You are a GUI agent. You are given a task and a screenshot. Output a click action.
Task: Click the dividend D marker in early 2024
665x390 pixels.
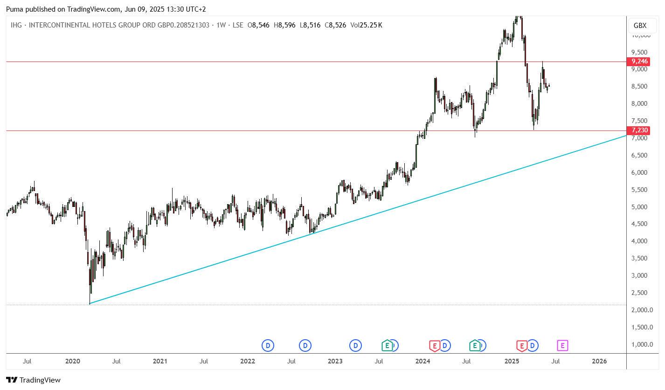445,346
